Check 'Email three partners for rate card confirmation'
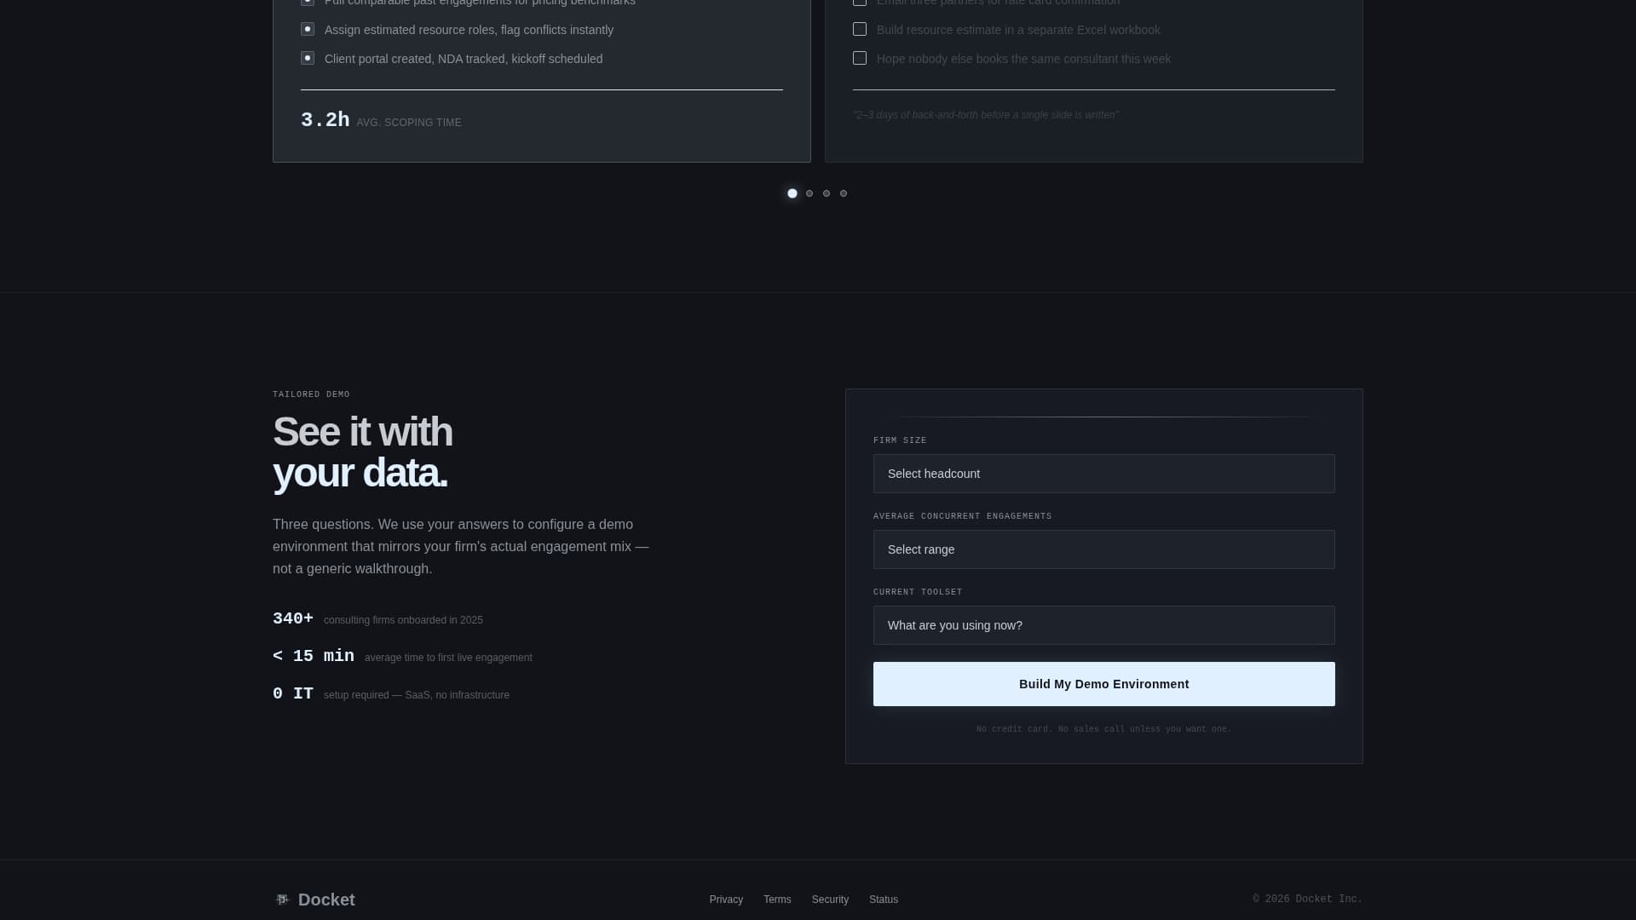The height and width of the screenshot is (920, 1636). pos(860,3)
